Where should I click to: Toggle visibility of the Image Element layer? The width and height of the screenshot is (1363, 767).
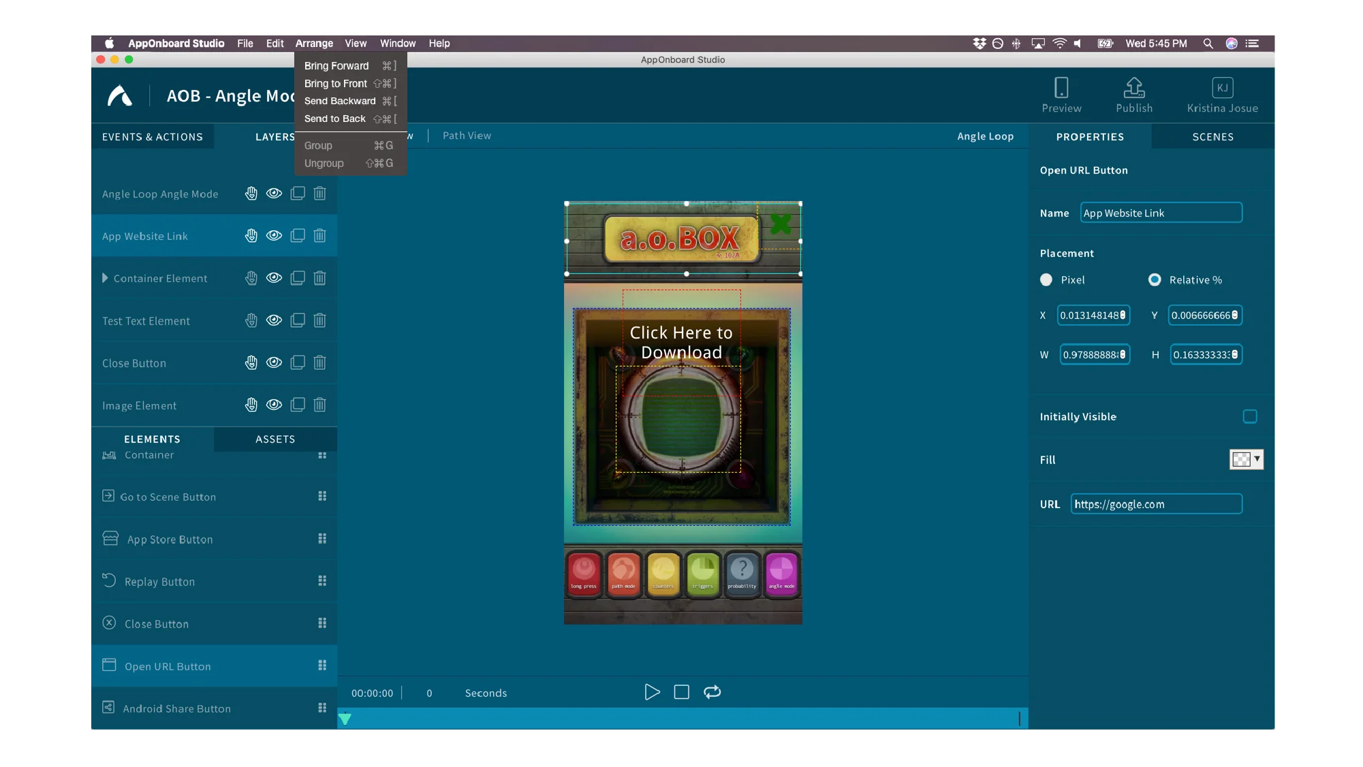274,405
